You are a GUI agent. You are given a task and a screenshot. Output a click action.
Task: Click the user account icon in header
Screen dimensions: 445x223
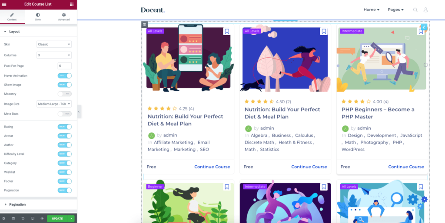425,10
